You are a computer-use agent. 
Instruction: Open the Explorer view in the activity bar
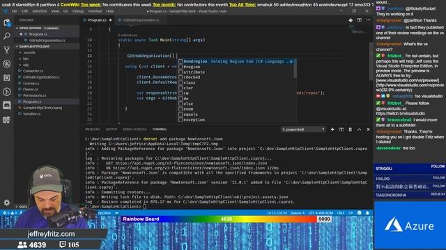pos(7,22)
